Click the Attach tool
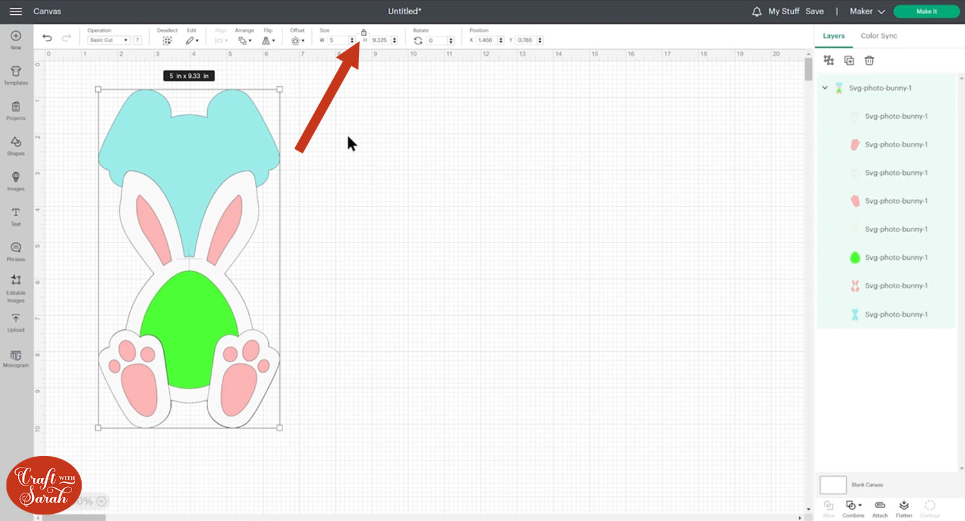The image size is (965, 521). click(880, 508)
